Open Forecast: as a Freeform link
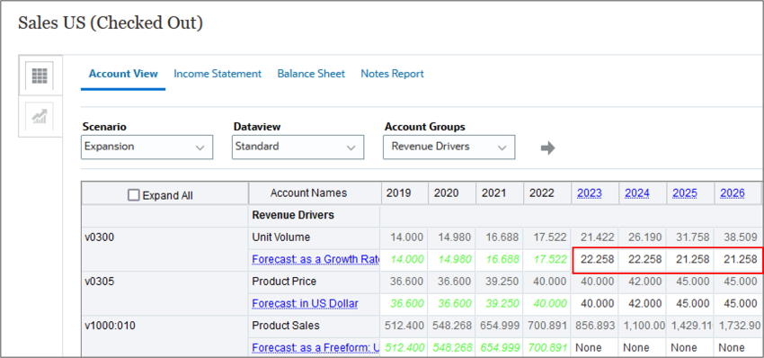 315,348
